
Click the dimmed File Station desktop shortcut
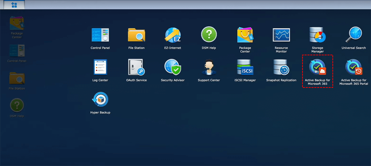17,79
